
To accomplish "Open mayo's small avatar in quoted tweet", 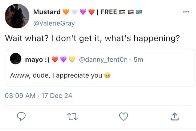I will pos(16,59).
